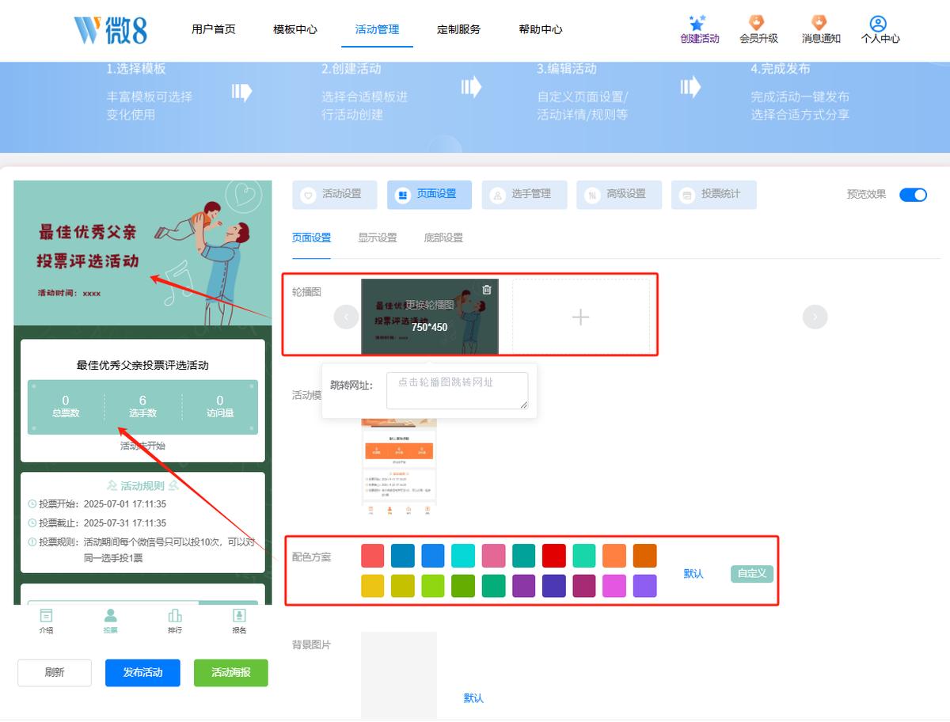Click 投票开始 2025-07-01 line

pos(97,504)
